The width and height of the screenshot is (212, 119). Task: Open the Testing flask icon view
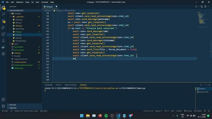3,41
